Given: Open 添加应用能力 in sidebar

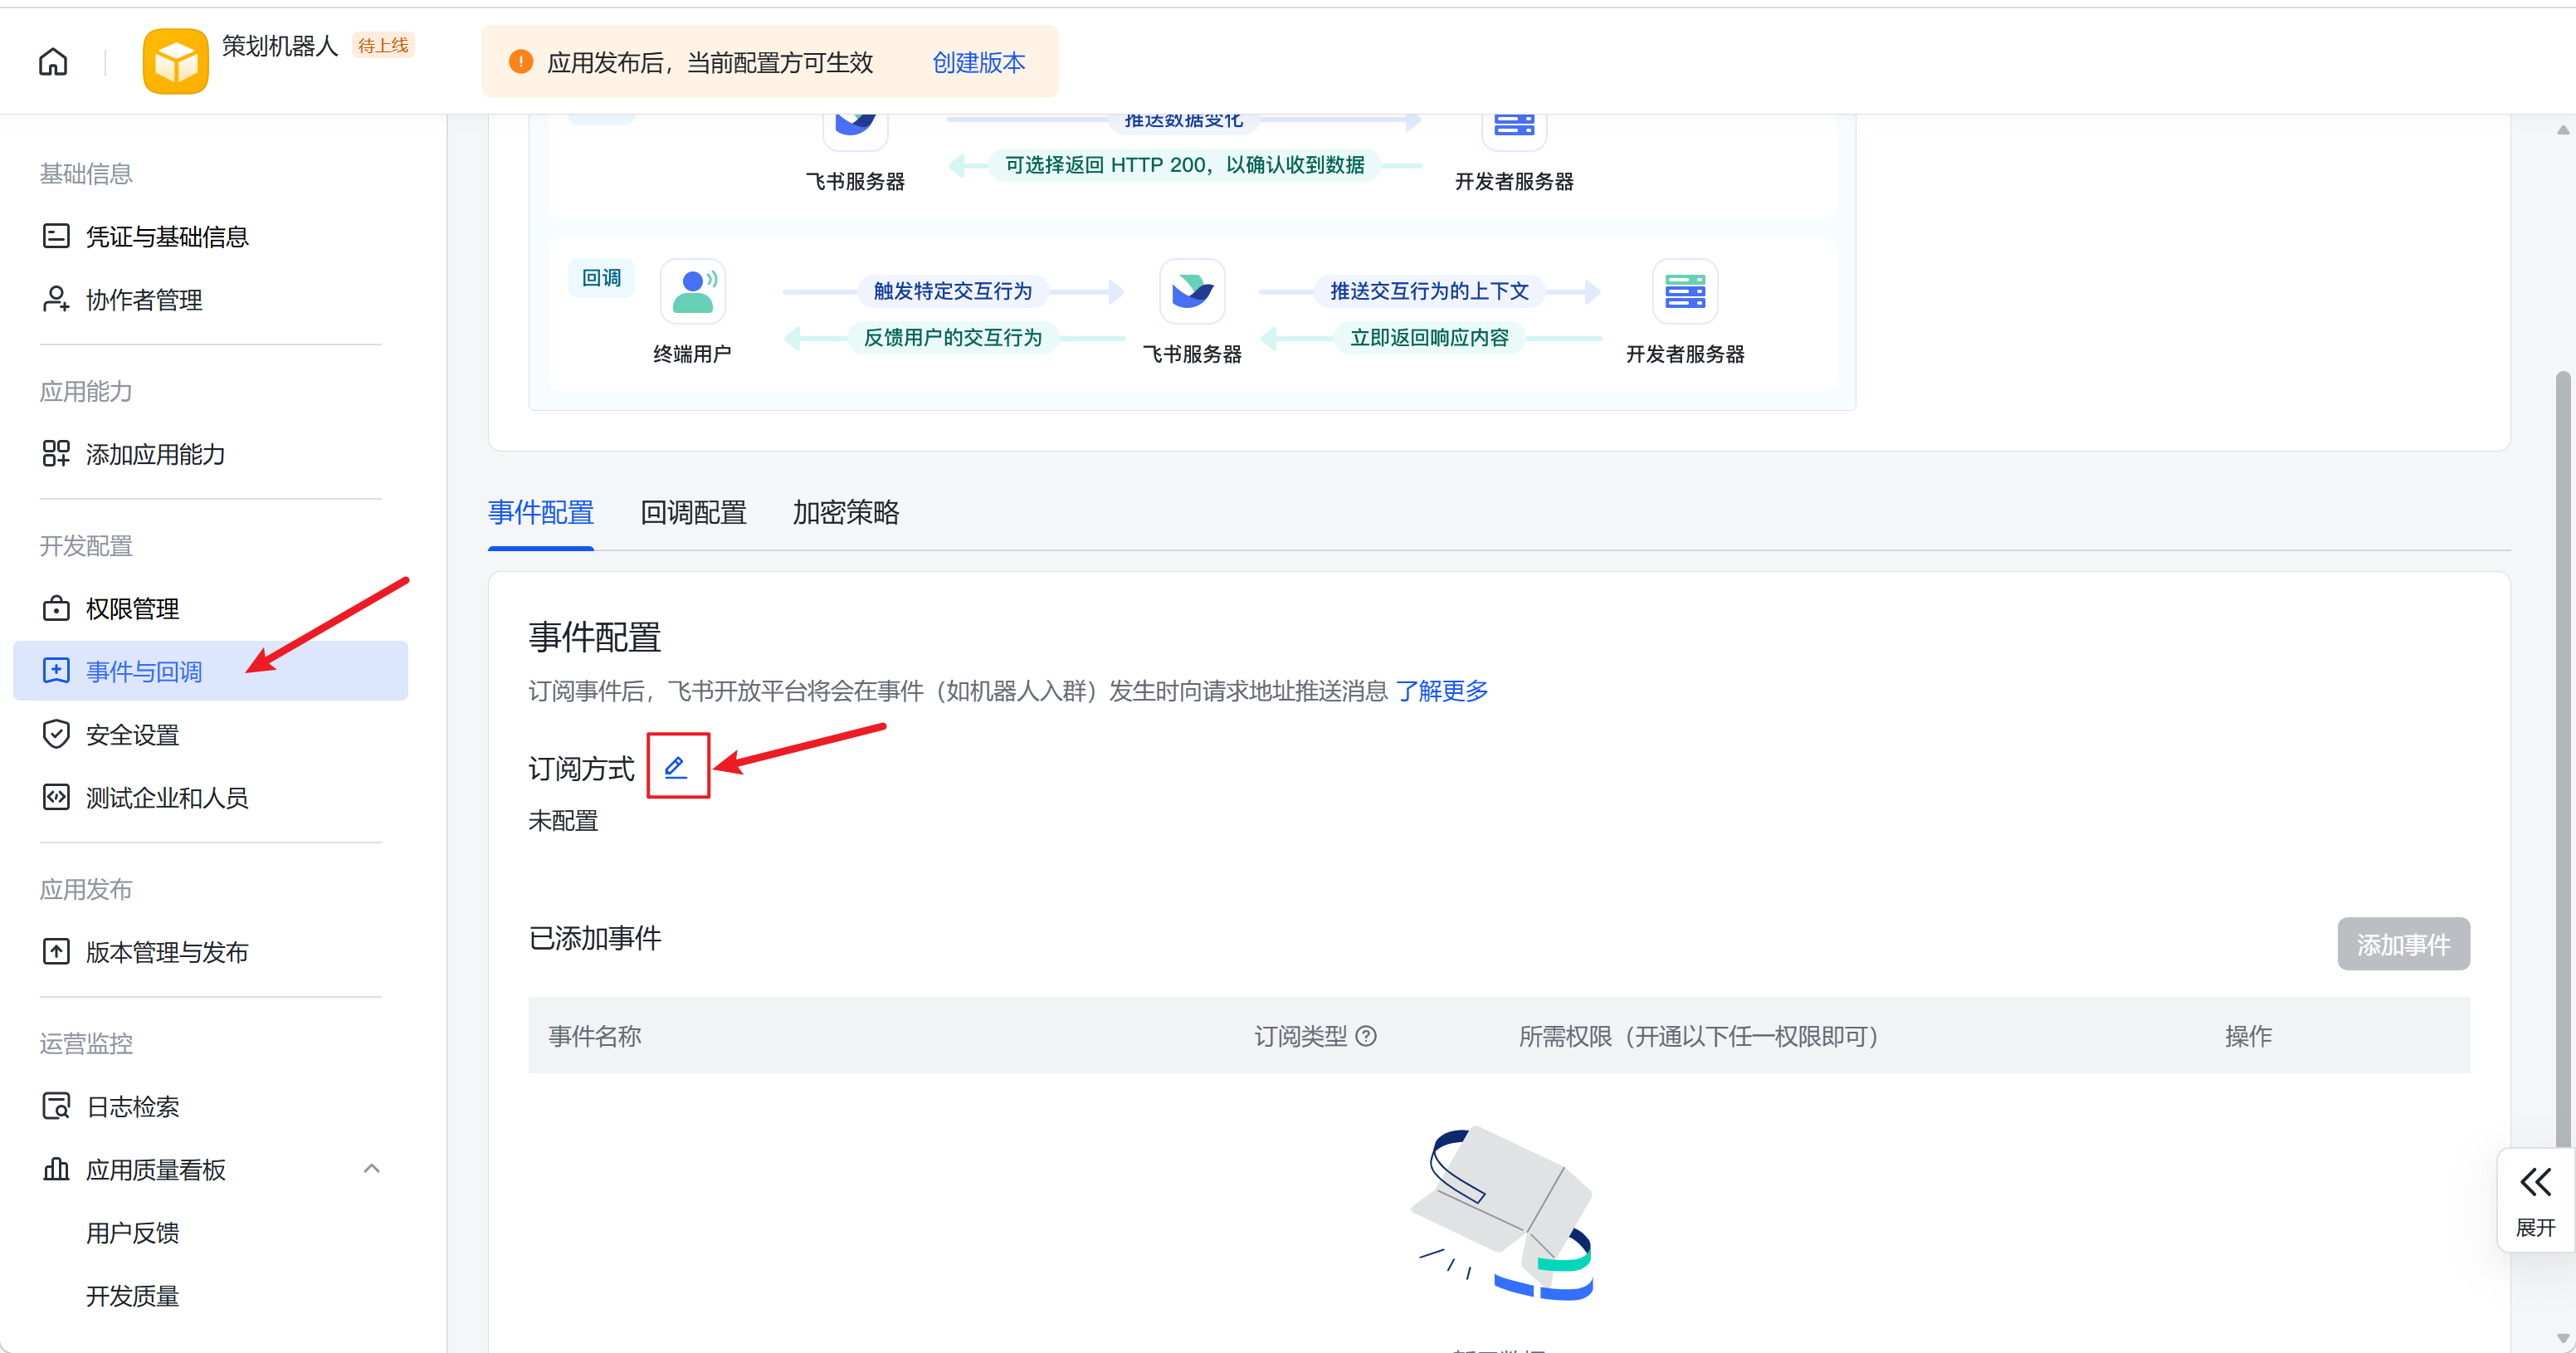Looking at the screenshot, I should point(155,454).
